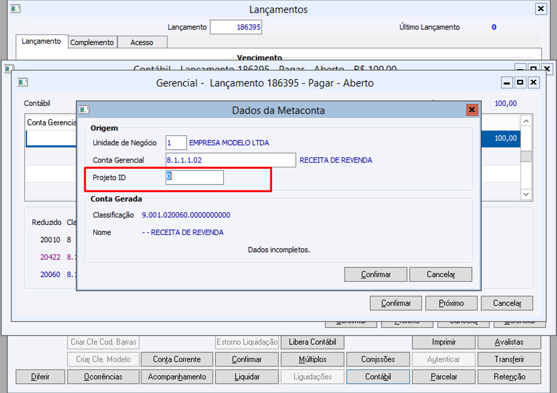The image size is (557, 393).
Task: Close the Gerencial Lançamento window
Action: 534,83
